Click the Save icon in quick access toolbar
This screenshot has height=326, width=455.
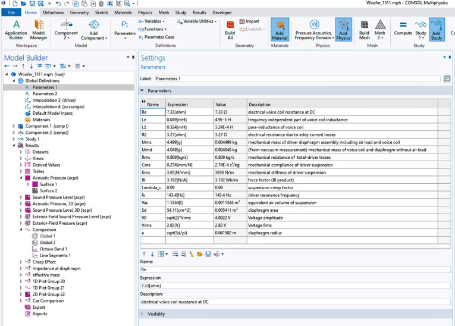32,4
